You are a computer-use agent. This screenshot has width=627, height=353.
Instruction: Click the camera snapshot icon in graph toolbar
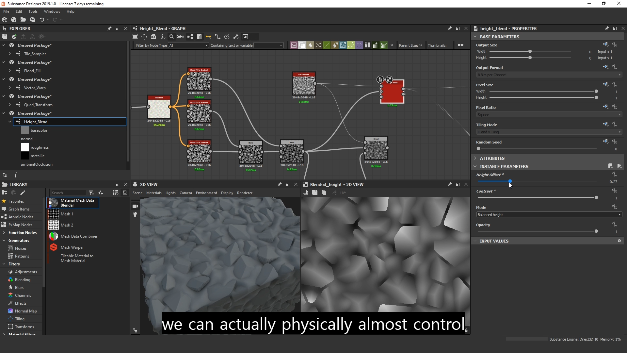click(153, 37)
